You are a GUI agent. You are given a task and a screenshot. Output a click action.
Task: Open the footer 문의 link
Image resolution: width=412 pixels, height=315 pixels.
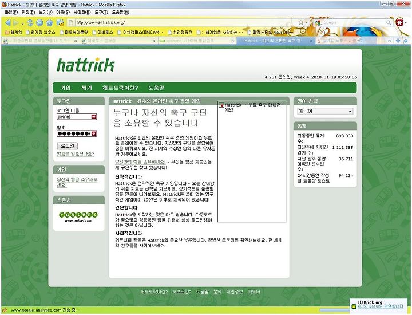point(217,292)
